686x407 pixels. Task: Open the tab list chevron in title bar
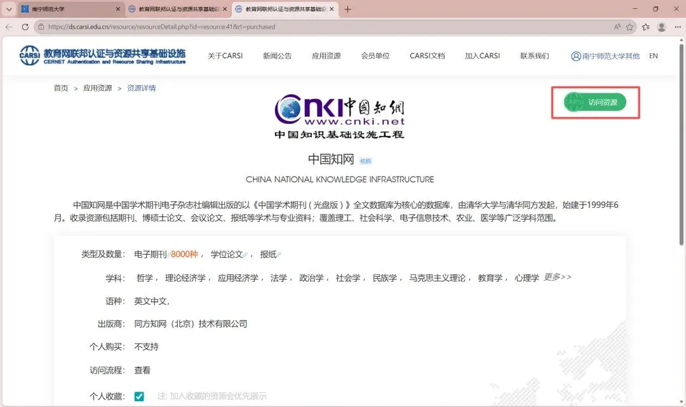9,9
